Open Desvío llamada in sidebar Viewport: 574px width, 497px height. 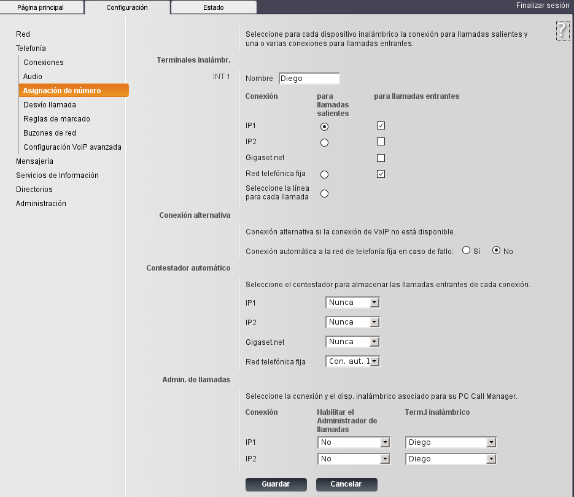50,105
